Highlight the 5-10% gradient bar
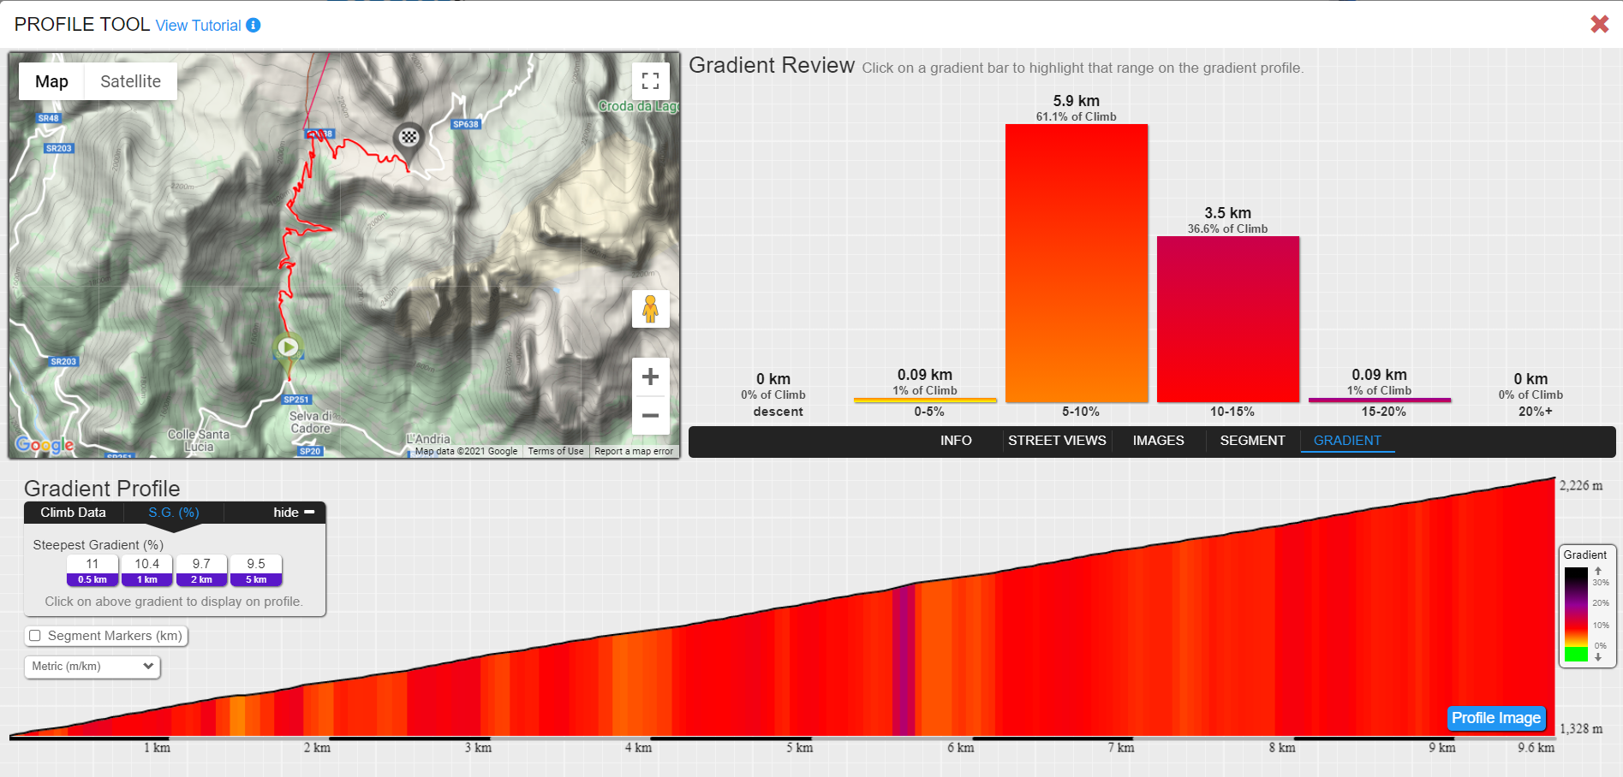The height and width of the screenshot is (777, 1623). click(1077, 264)
